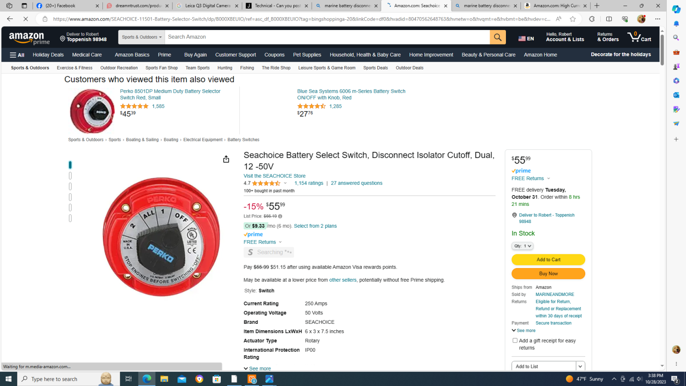Click the search magnifier icon

497,37
